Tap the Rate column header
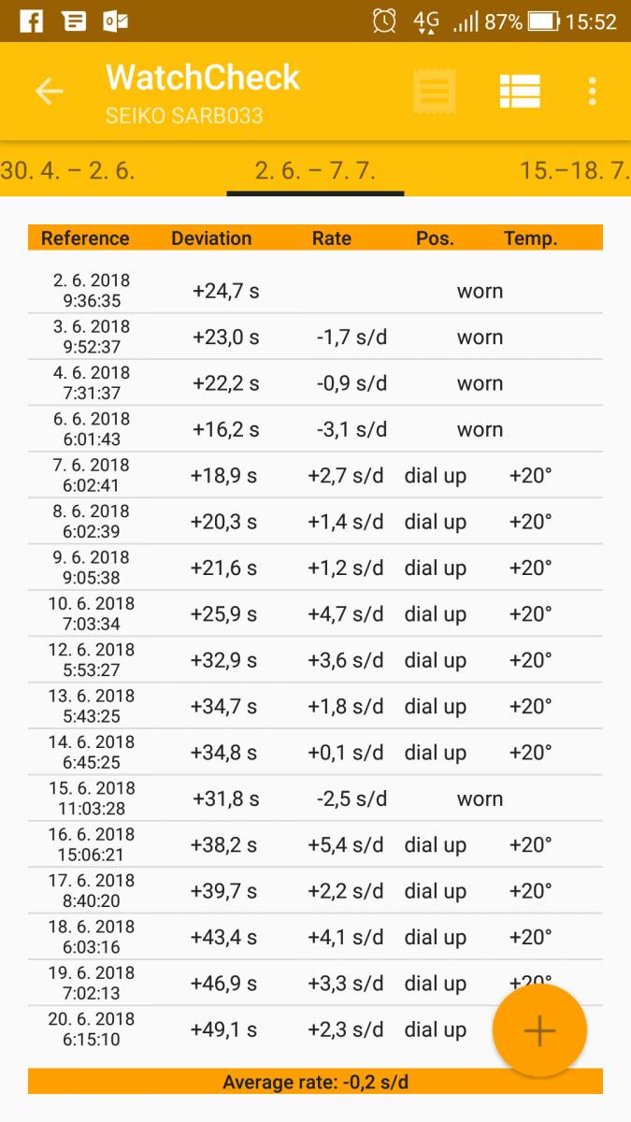631x1122 pixels. tap(332, 238)
